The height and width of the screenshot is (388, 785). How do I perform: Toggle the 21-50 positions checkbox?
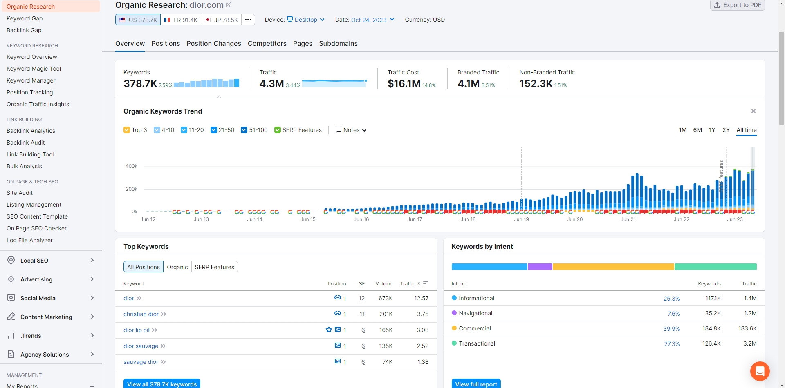click(x=214, y=130)
